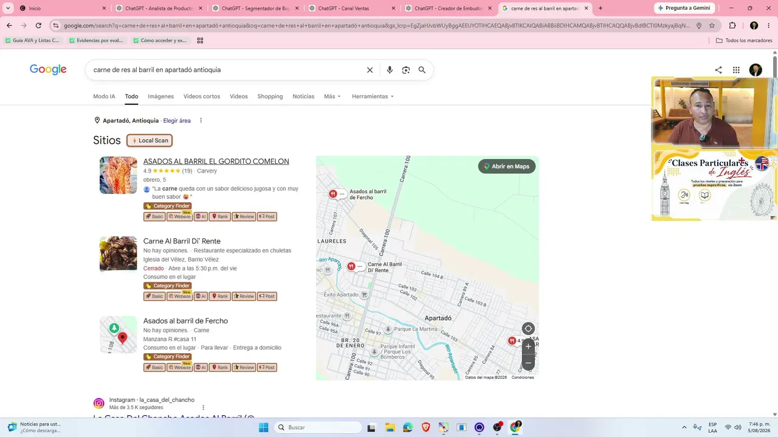Viewport: 778px width, 437px height.
Task: Open the Videos cortos tab
Action: [202, 97]
